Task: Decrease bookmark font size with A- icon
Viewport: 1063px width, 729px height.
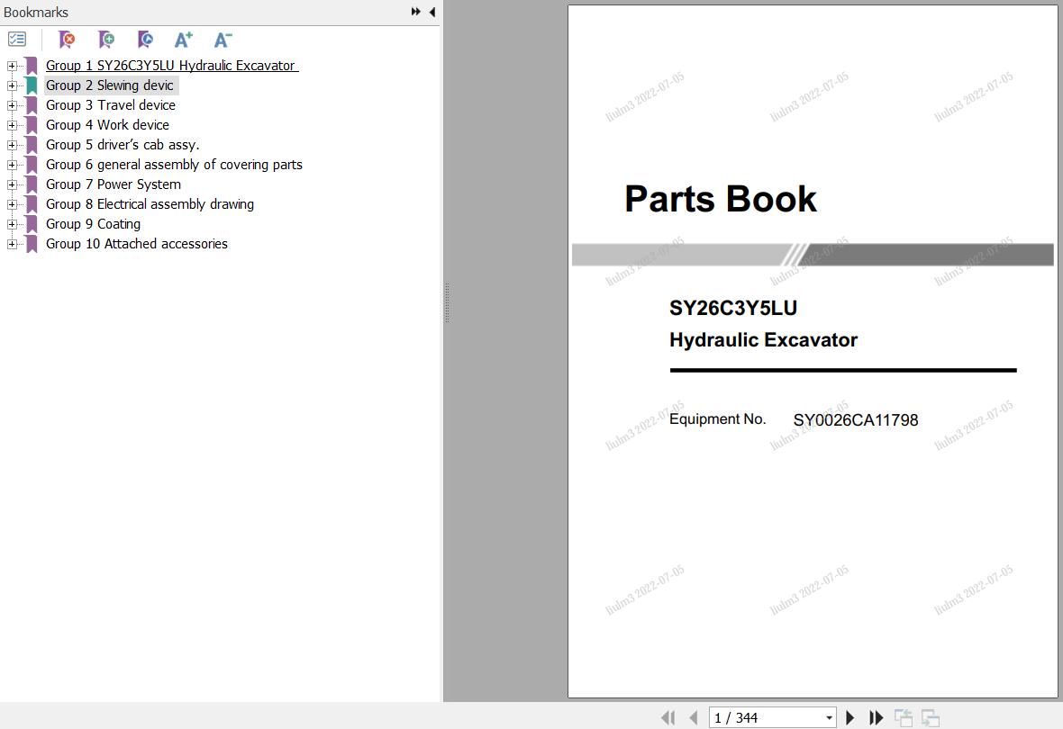Action: (x=223, y=40)
